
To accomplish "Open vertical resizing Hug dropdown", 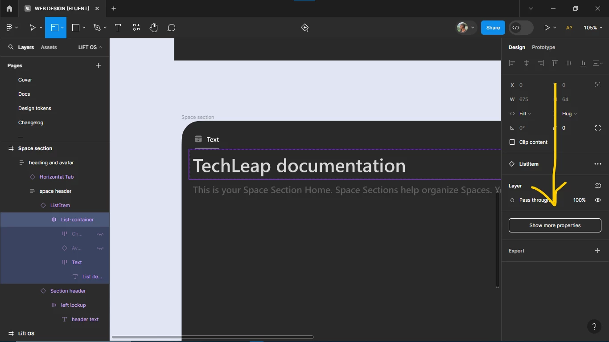I will tap(569, 114).
